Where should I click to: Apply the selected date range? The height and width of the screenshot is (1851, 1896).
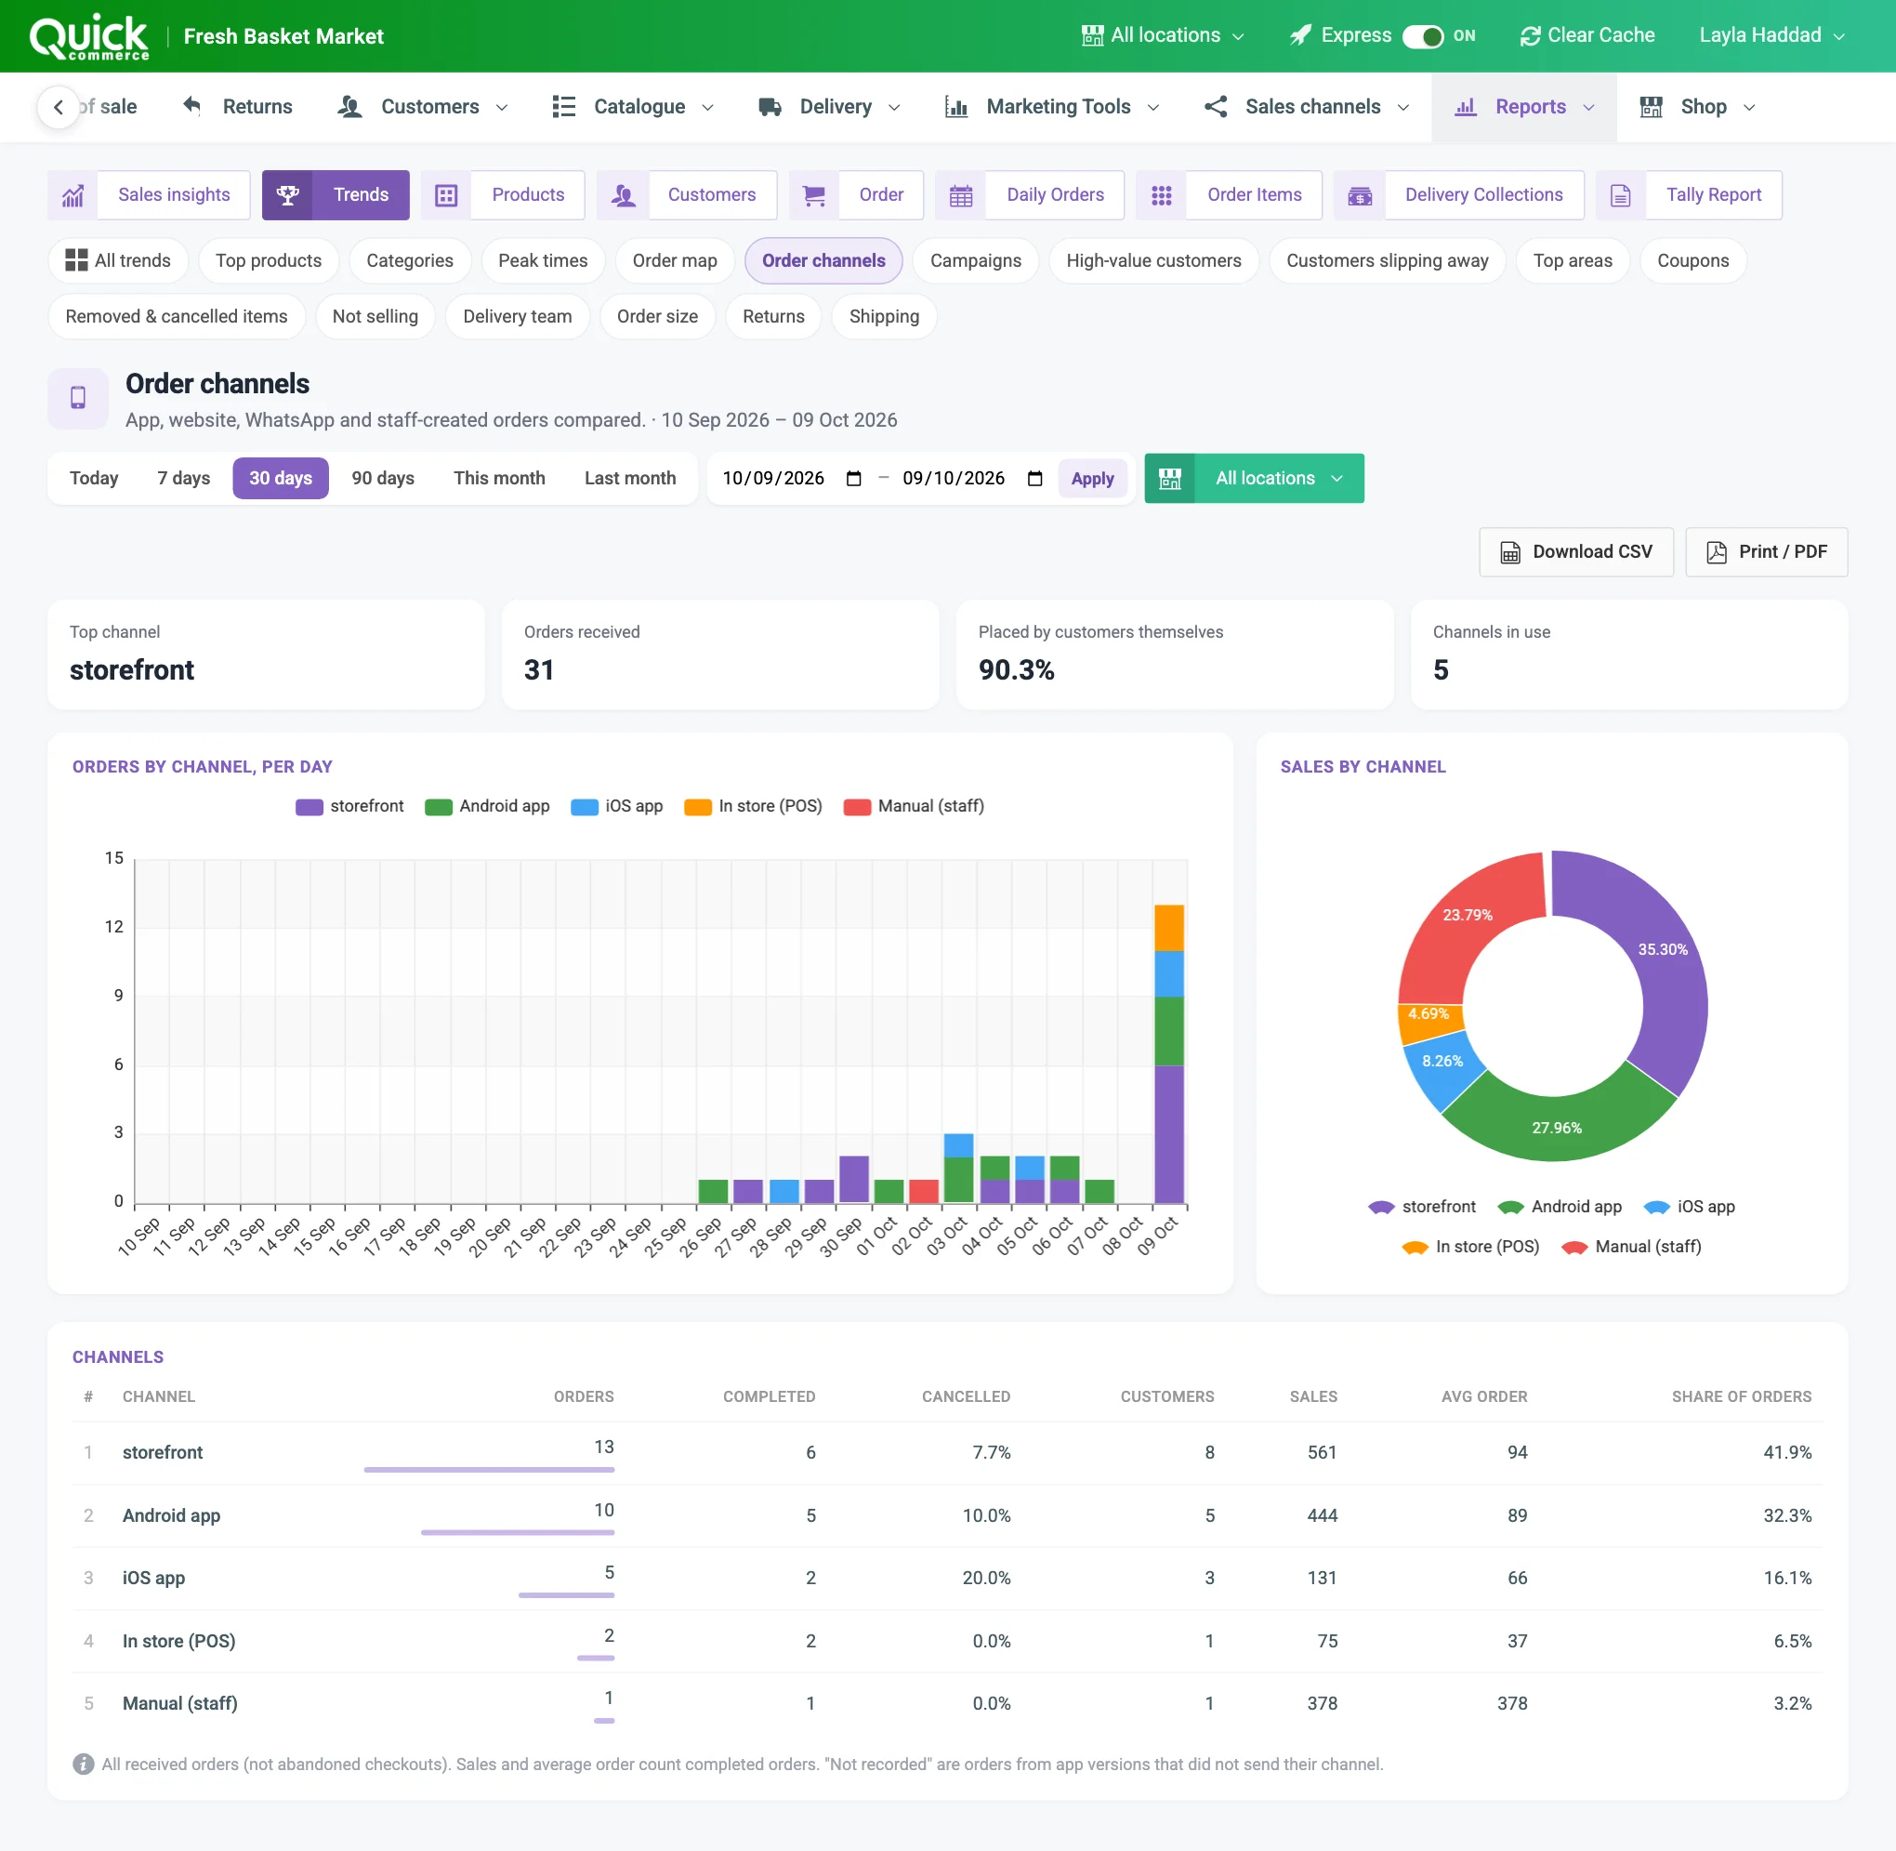tap(1092, 478)
